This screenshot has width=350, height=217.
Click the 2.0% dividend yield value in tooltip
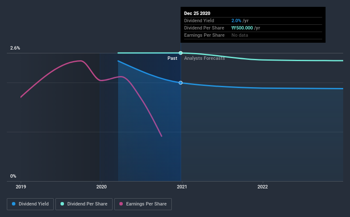pyautogui.click(x=236, y=21)
